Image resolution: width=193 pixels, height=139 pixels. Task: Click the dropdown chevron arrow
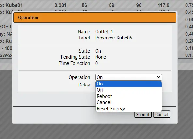(159, 77)
